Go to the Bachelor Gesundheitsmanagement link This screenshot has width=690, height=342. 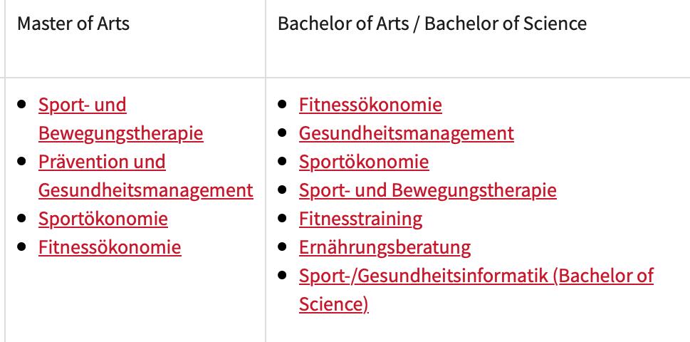(x=406, y=133)
